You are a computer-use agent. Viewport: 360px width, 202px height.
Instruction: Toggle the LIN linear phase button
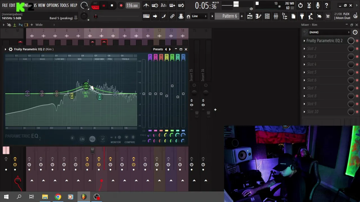click(x=82, y=139)
